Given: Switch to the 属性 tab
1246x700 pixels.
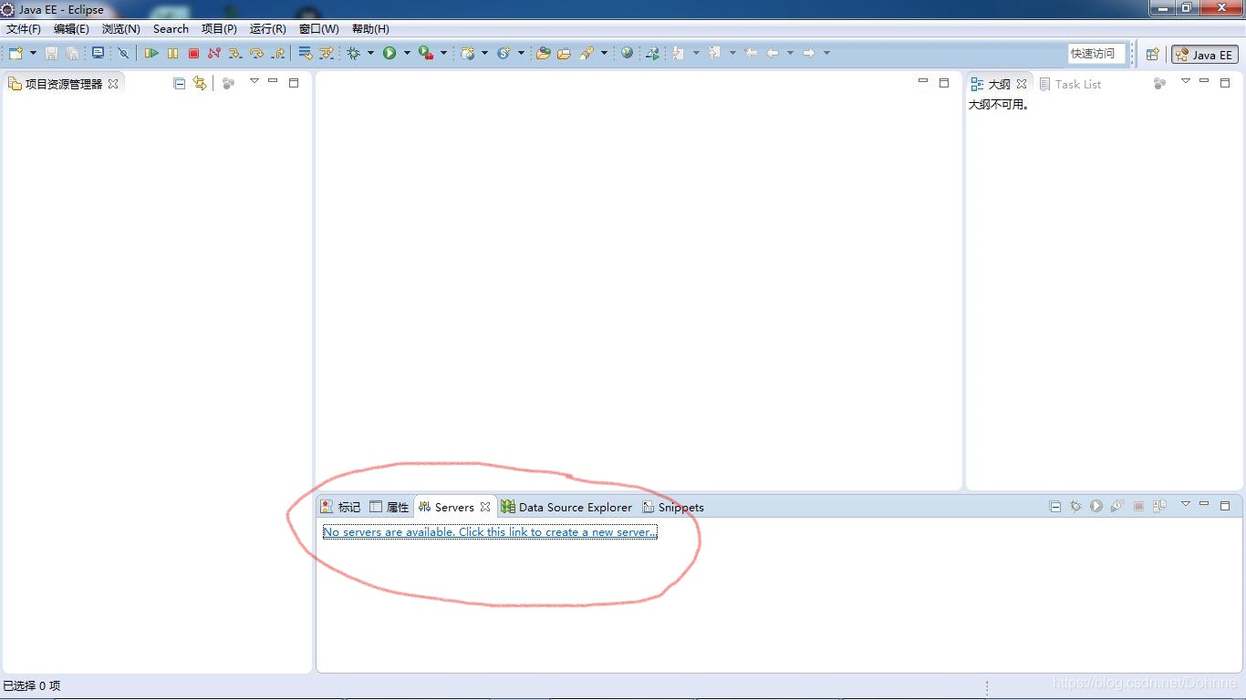Looking at the screenshot, I should pos(389,507).
